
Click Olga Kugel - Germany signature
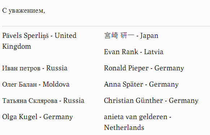[x=38, y=117]
